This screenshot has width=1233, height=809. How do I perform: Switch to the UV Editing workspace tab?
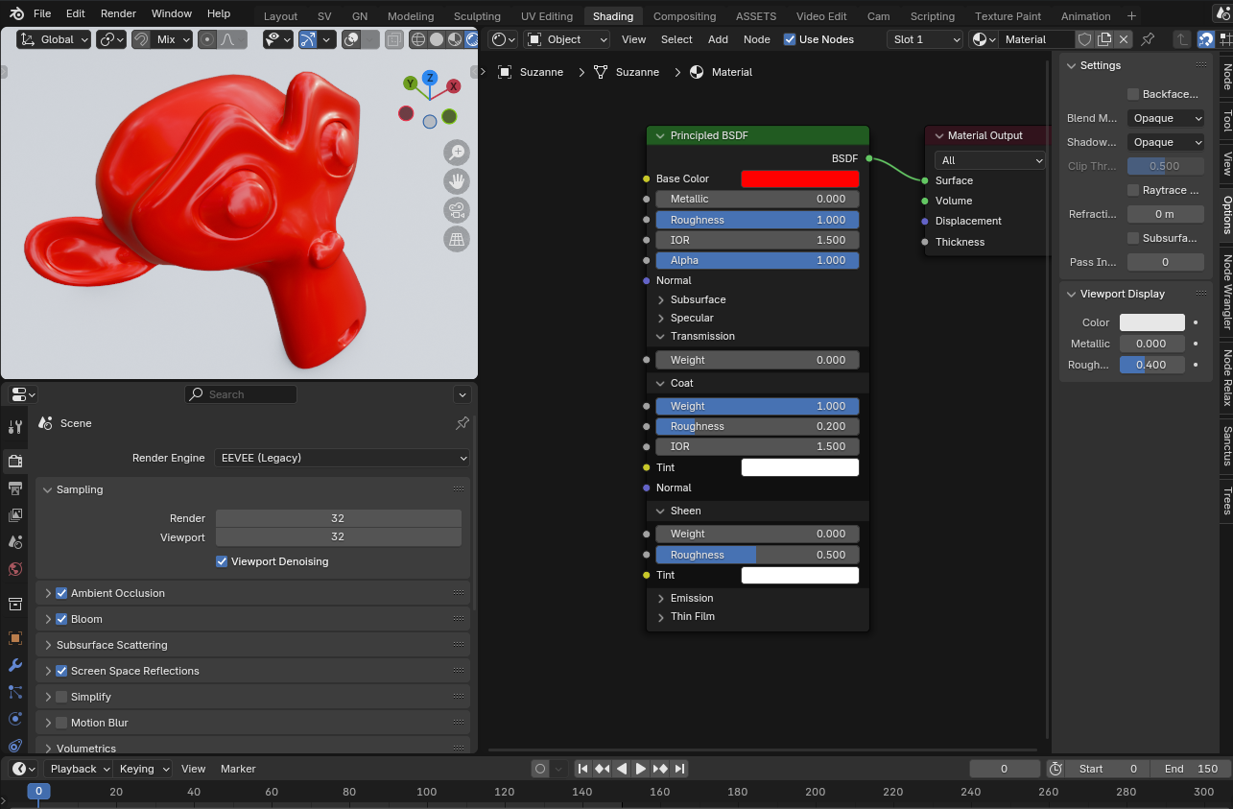coord(547,16)
